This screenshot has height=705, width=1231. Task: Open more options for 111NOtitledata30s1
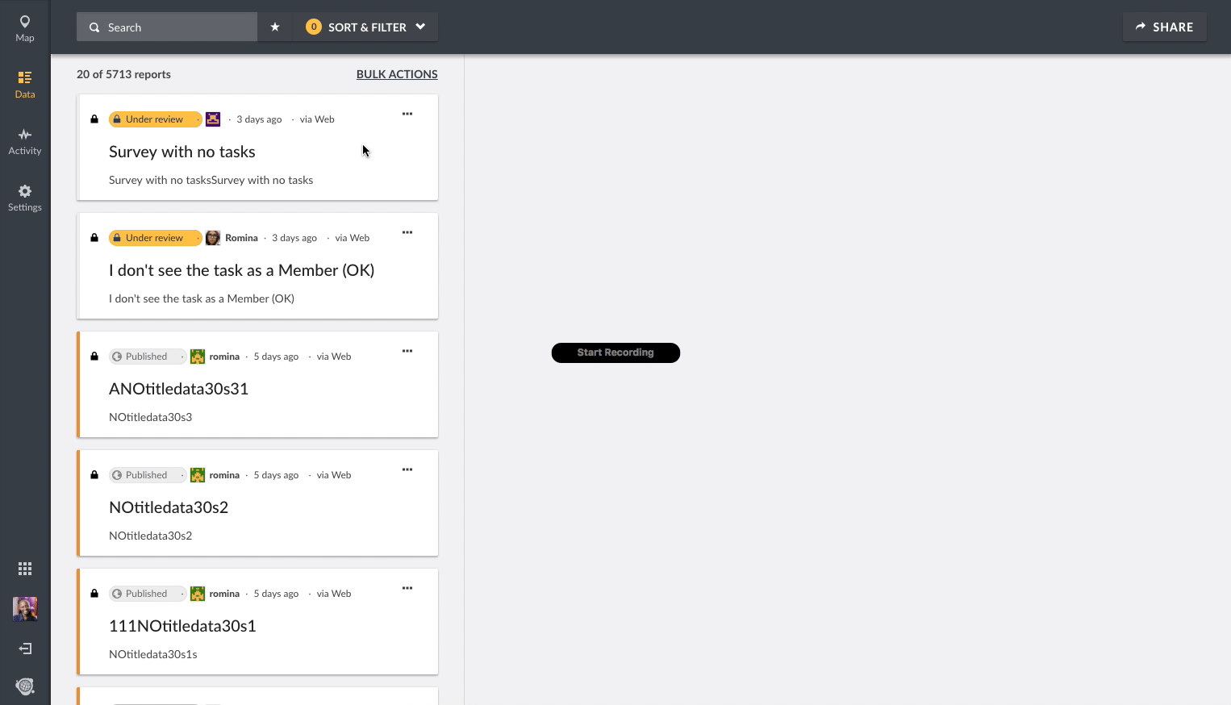point(407,588)
